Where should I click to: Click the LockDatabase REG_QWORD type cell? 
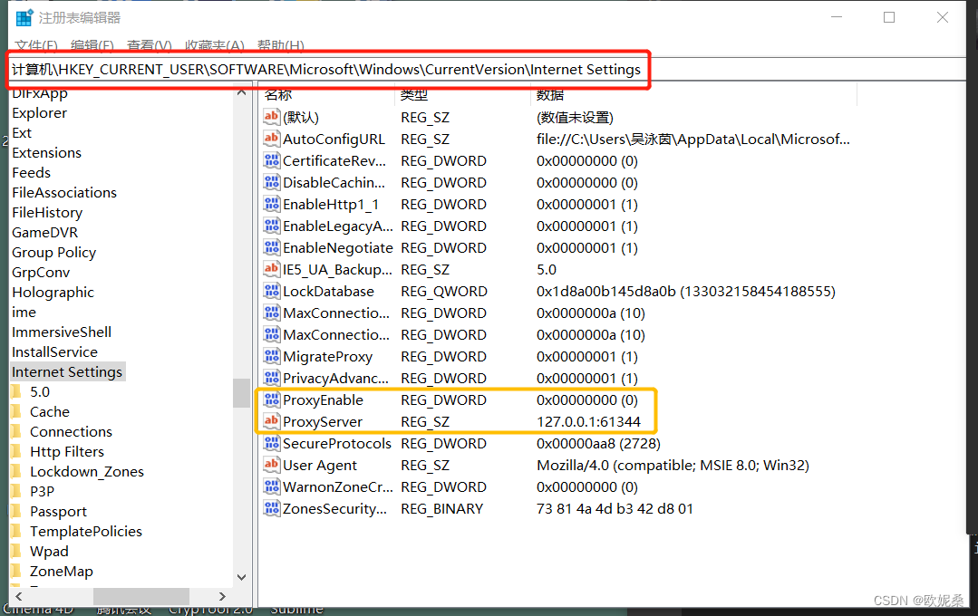pos(444,291)
